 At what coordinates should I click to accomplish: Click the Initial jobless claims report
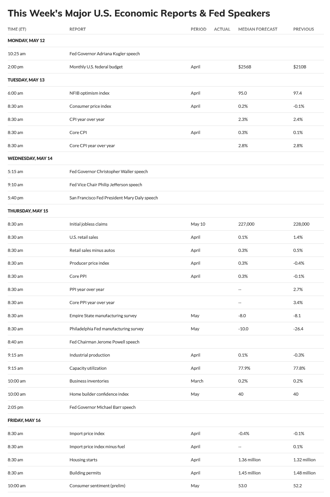click(x=88, y=224)
